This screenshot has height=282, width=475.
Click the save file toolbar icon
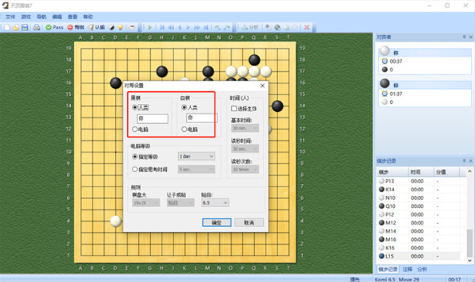(x=25, y=27)
